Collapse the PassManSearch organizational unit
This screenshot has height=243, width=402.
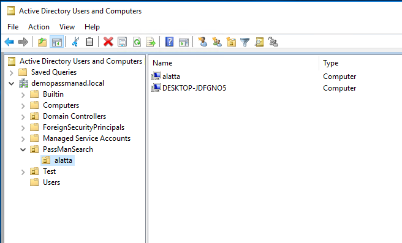click(23, 149)
